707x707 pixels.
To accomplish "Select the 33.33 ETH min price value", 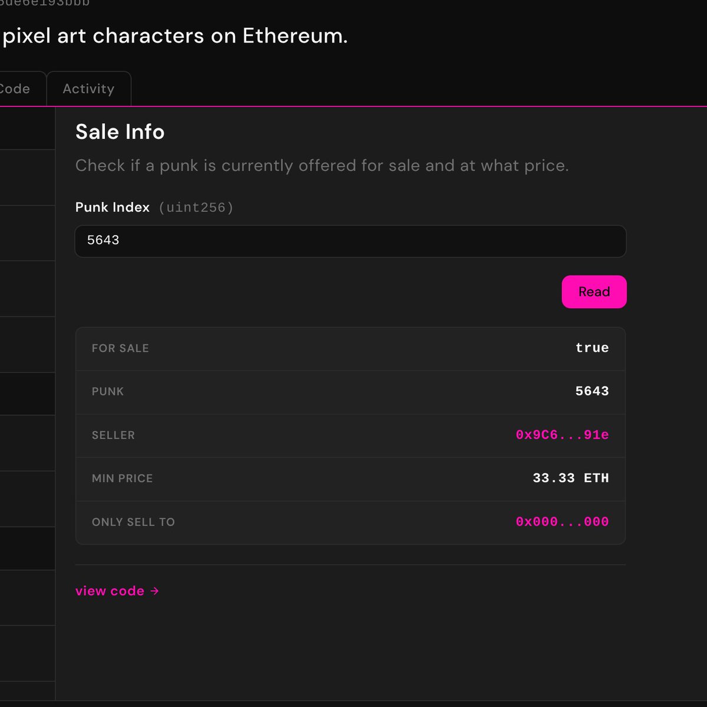I will pos(570,478).
